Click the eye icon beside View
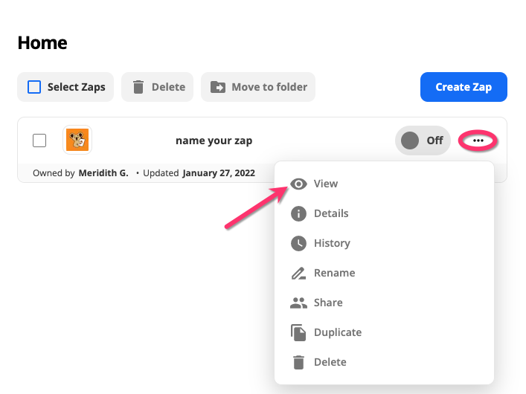The height and width of the screenshot is (394, 526). 298,184
